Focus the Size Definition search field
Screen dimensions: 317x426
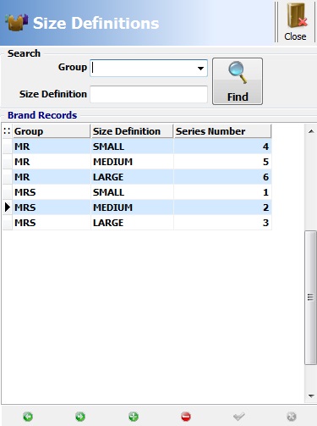(x=149, y=94)
